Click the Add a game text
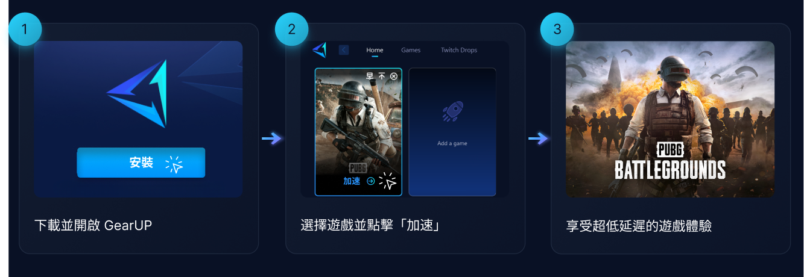Screen dimensions: 804x277 [452, 143]
